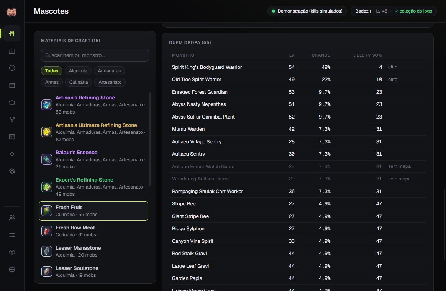446x291 pixels.
Task: Click the Buscar item ou monstro search field
Action: click(95, 55)
